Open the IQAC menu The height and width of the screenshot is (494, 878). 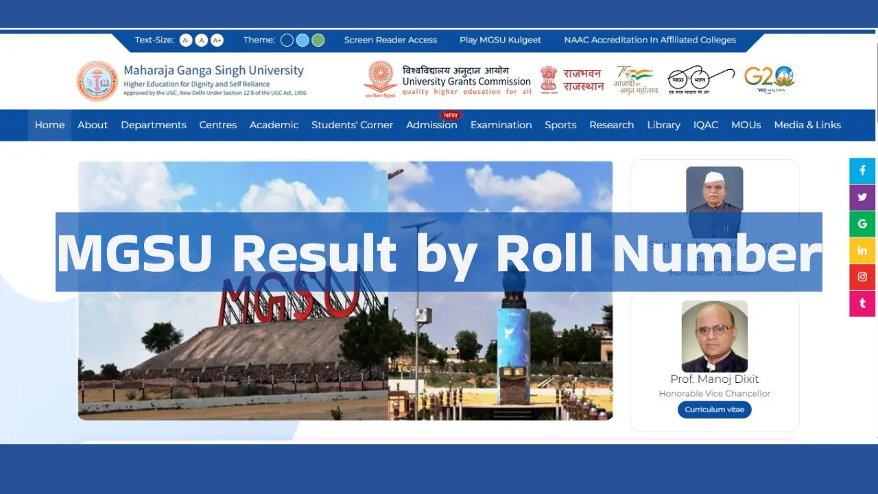706,125
